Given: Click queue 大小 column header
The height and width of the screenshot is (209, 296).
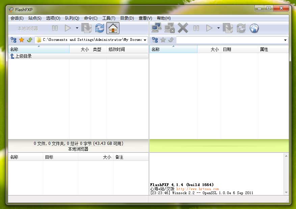Looking at the screenshot, I should pos(96,157).
